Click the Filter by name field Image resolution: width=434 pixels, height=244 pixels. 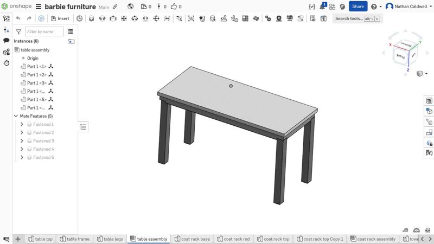pyautogui.click(x=44, y=31)
